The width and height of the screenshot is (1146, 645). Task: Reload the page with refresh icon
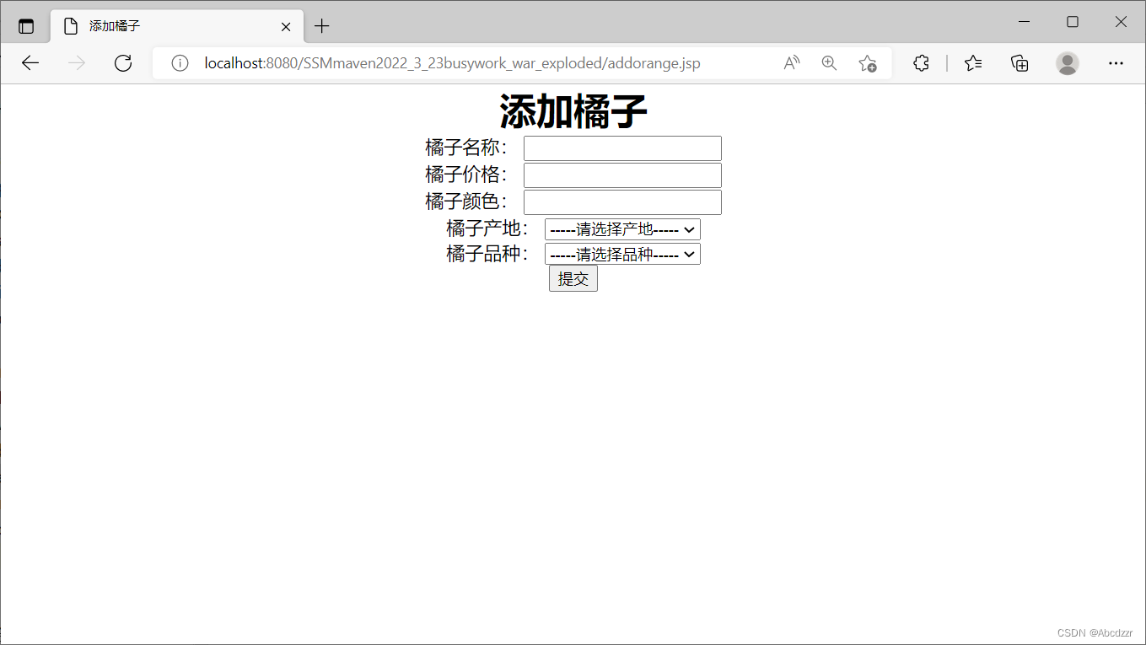point(123,63)
